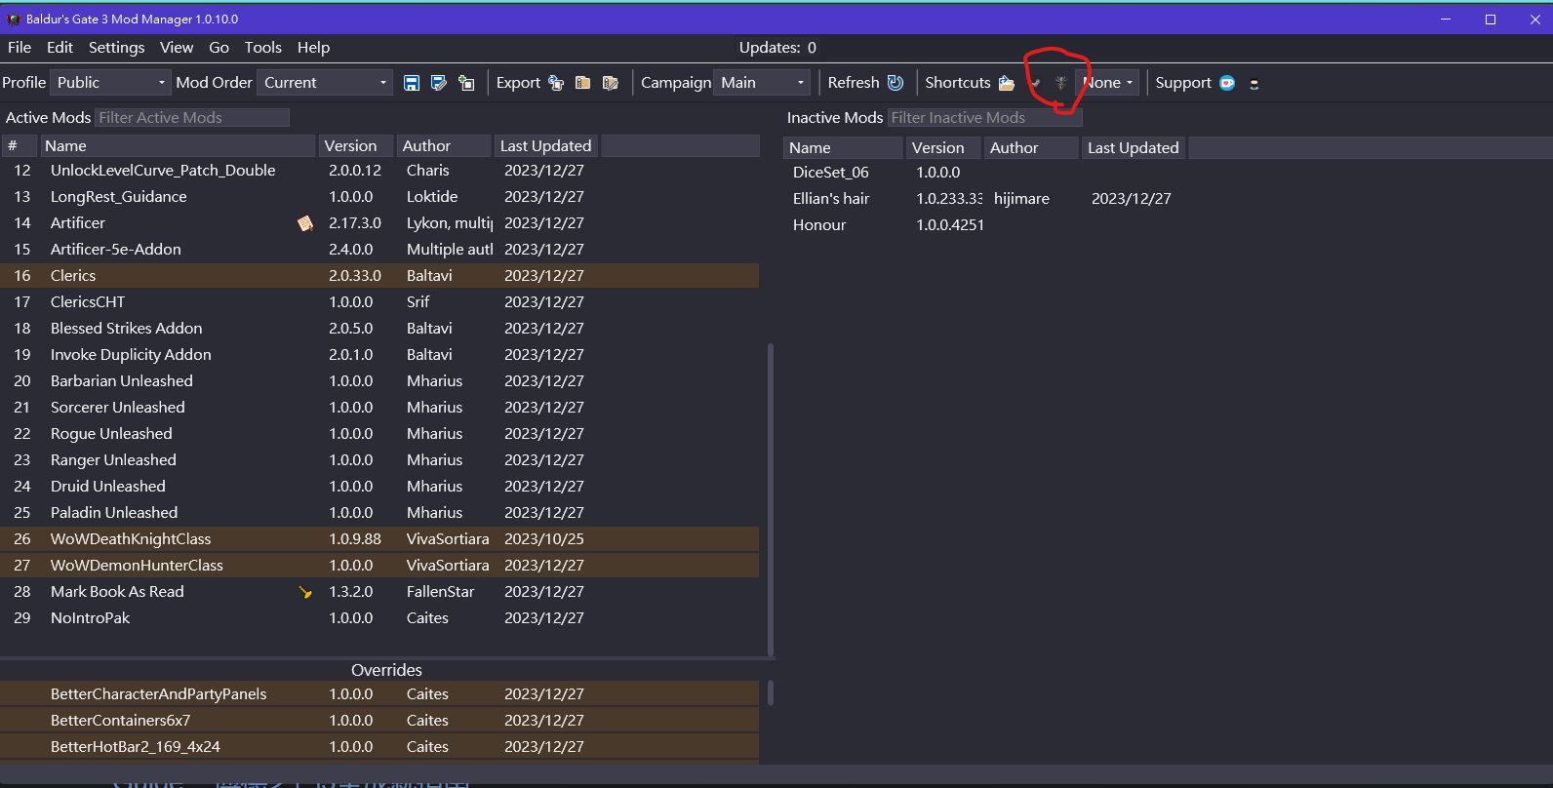Click the save order as icon
The width and height of the screenshot is (1553, 788).
tap(439, 83)
